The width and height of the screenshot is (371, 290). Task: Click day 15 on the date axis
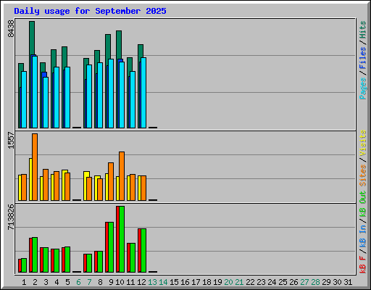(x=174, y=282)
